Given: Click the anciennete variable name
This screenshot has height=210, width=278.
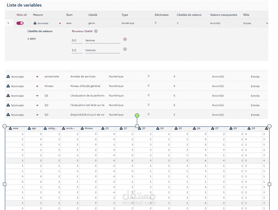Looking at the screenshot, I should pos(52,77).
